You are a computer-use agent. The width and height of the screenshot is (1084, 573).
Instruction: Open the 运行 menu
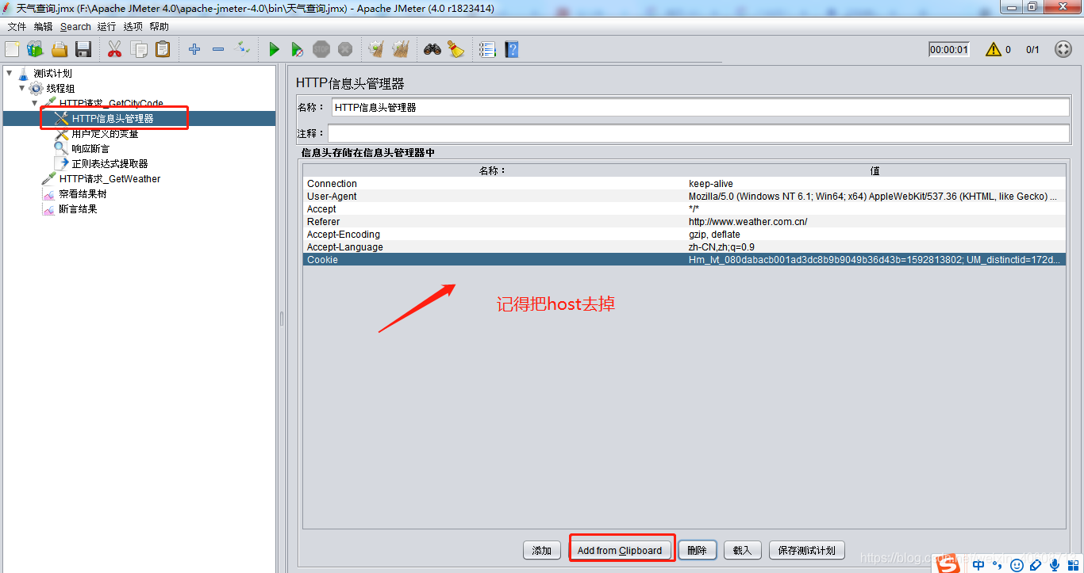106,26
